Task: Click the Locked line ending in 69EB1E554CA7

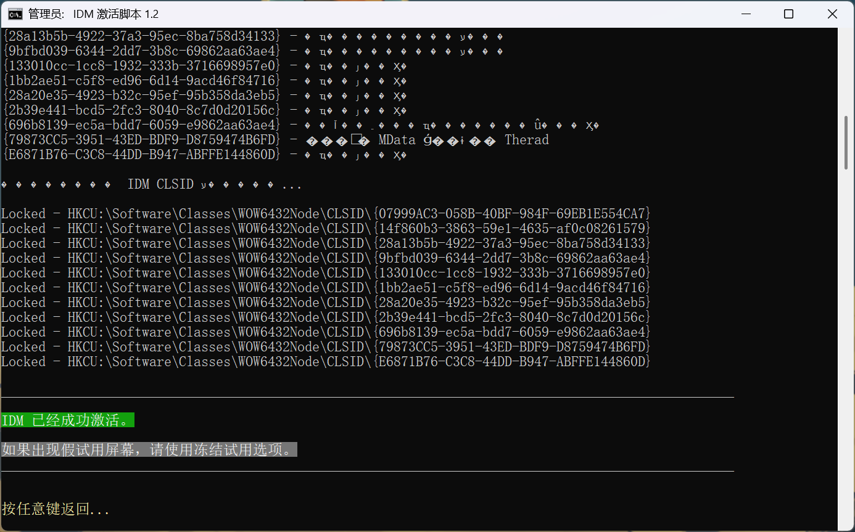Action: 326,214
